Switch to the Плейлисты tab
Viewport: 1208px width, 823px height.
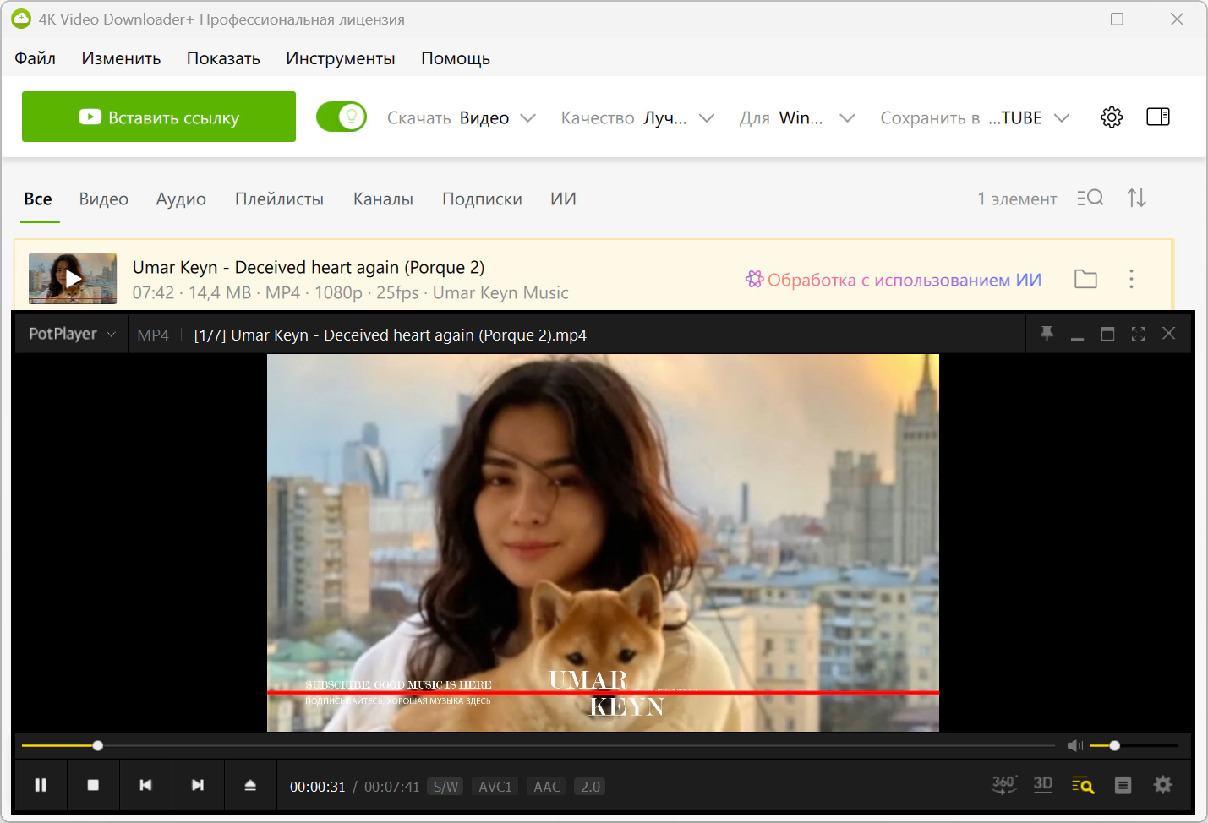coord(279,199)
